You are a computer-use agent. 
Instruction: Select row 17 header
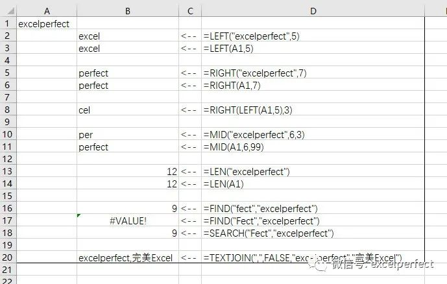(8, 220)
